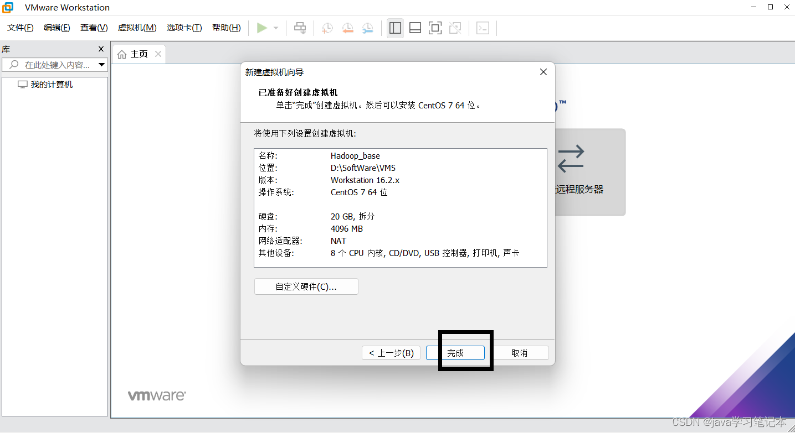Image resolution: width=795 pixels, height=433 pixels.
Task: Click the 8 个 CPU 内核 devices row
Action: pyautogui.click(x=425, y=253)
